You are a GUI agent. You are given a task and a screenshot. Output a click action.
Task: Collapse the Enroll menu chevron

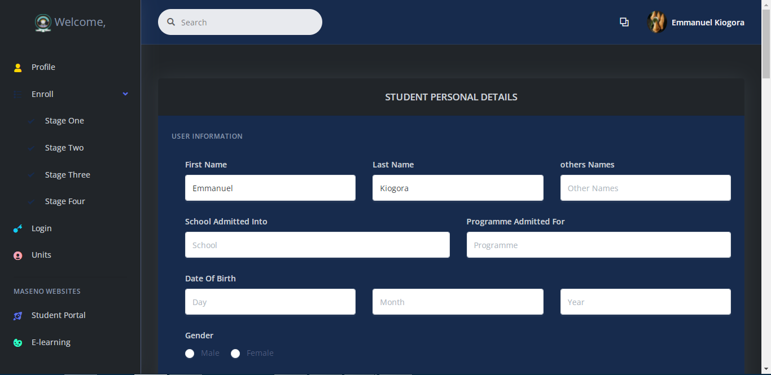tap(125, 94)
